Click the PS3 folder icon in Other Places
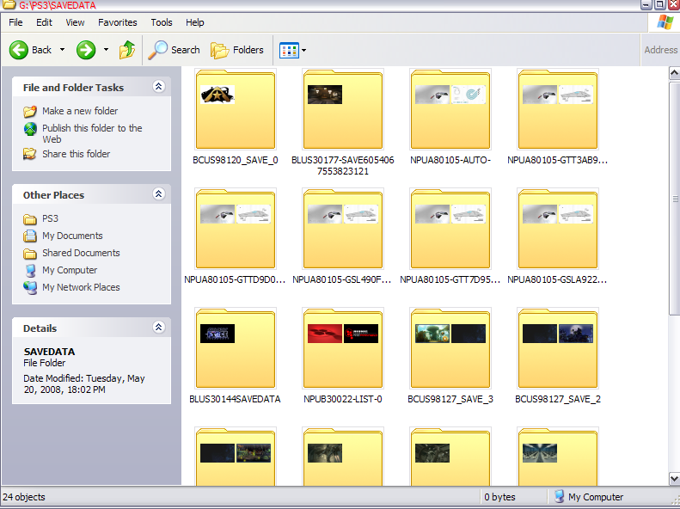 tap(30, 219)
